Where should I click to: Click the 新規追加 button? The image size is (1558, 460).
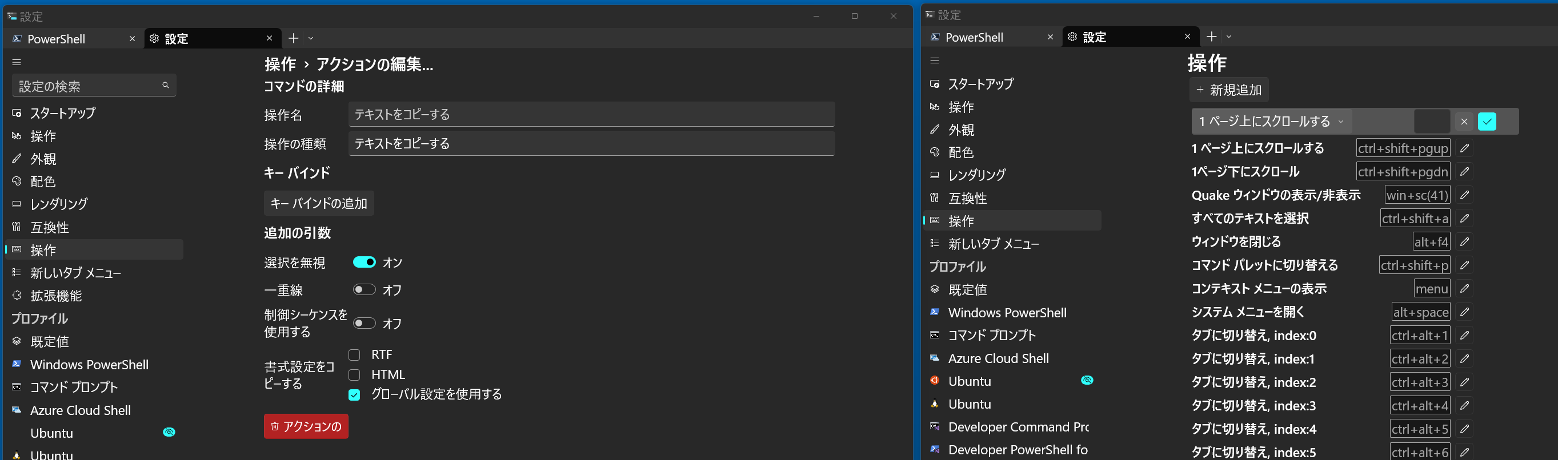[x=1228, y=90]
